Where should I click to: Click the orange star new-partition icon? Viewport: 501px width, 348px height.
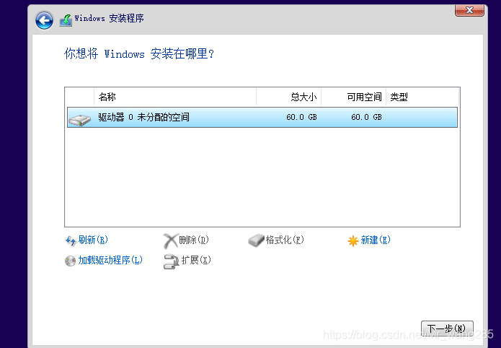point(353,240)
